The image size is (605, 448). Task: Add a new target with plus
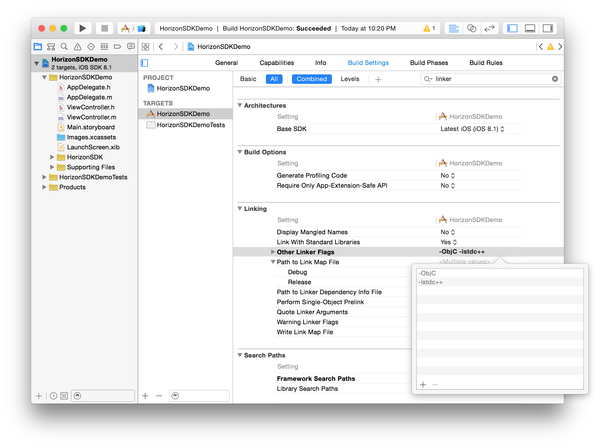tap(145, 396)
